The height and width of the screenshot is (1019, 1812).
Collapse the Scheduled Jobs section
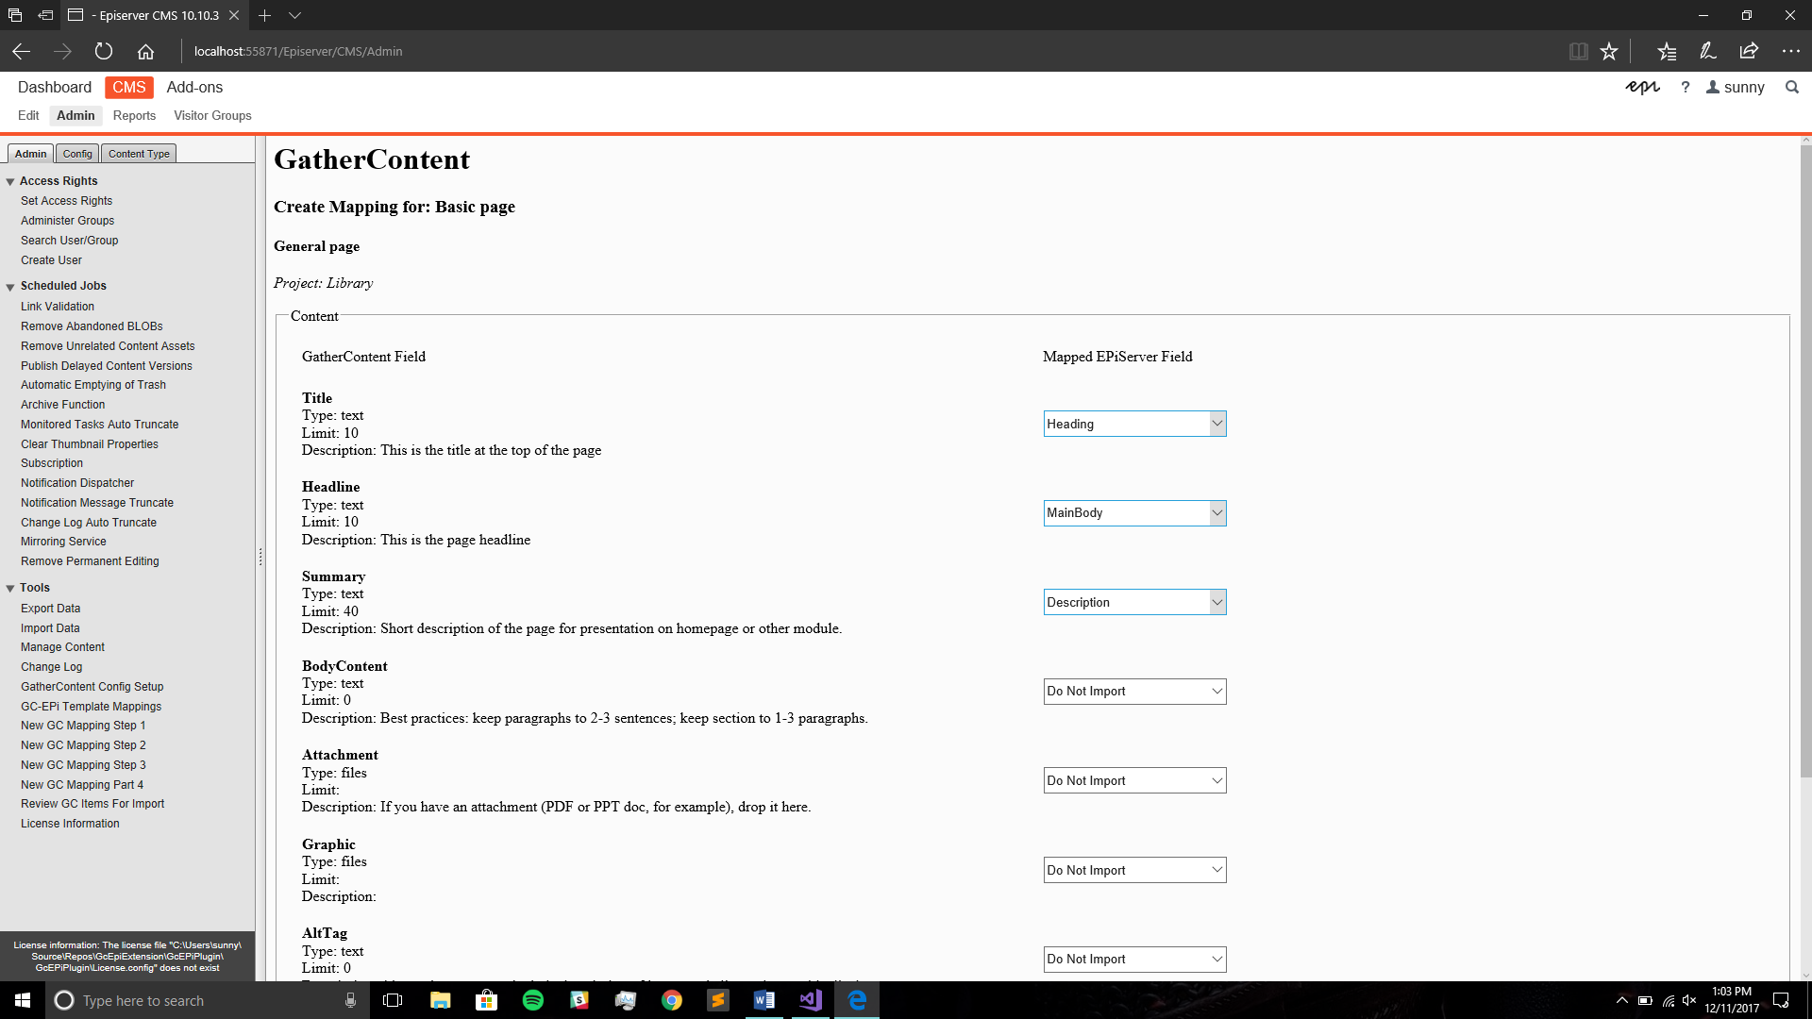coord(10,287)
